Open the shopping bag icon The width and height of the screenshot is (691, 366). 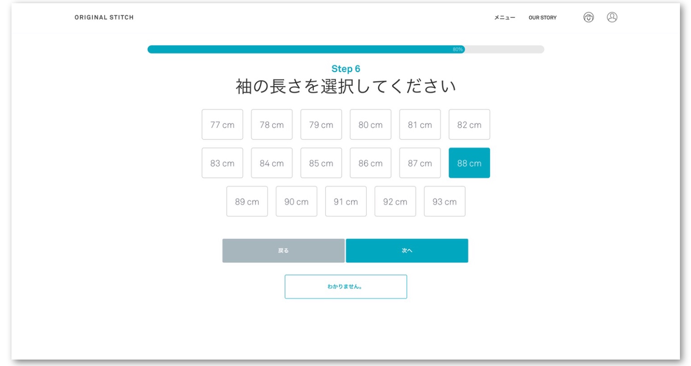(588, 17)
